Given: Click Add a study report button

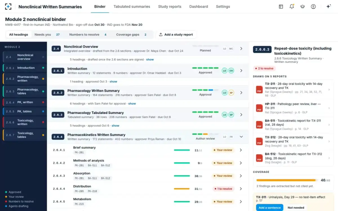Looking at the screenshot, I should (x=176, y=35).
